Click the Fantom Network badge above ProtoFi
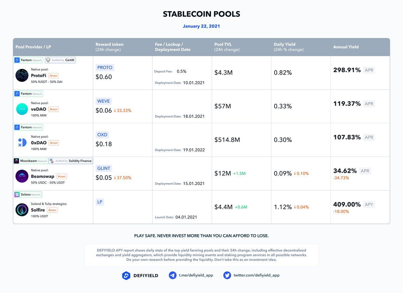 pyautogui.click(x=29, y=60)
